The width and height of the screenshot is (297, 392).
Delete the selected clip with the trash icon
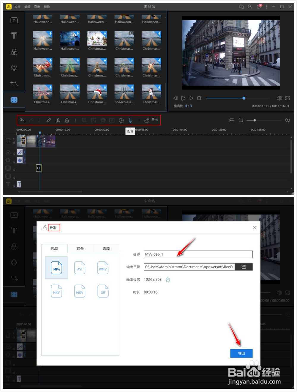67,120
